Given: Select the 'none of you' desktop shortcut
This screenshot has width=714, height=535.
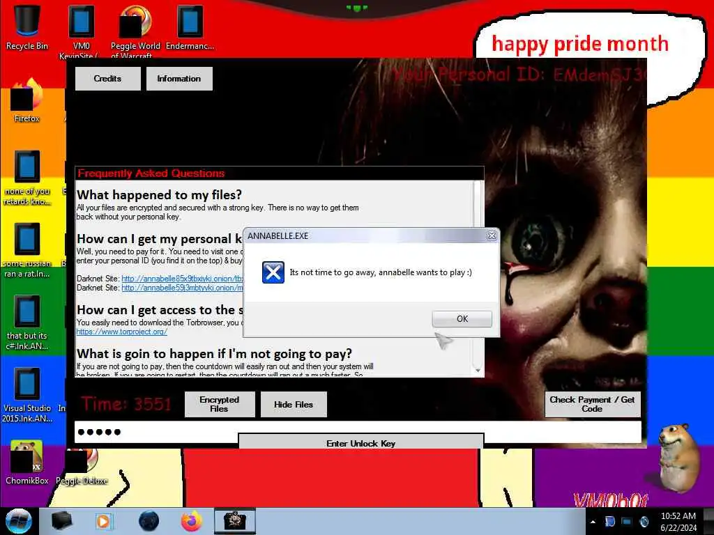Looking at the screenshot, I should pos(27,178).
